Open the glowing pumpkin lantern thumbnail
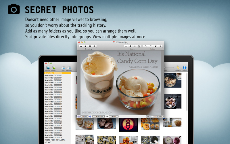This screenshot has height=144, width=230. tap(128, 125)
